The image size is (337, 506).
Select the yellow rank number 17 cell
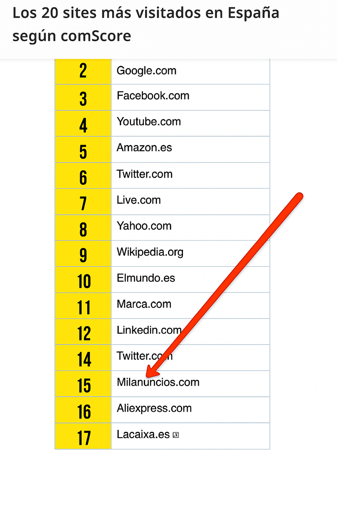[84, 438]
